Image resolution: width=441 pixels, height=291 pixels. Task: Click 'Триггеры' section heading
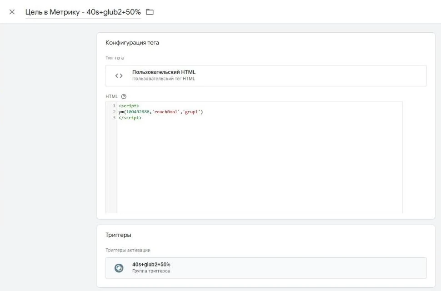tap(118, 235)
